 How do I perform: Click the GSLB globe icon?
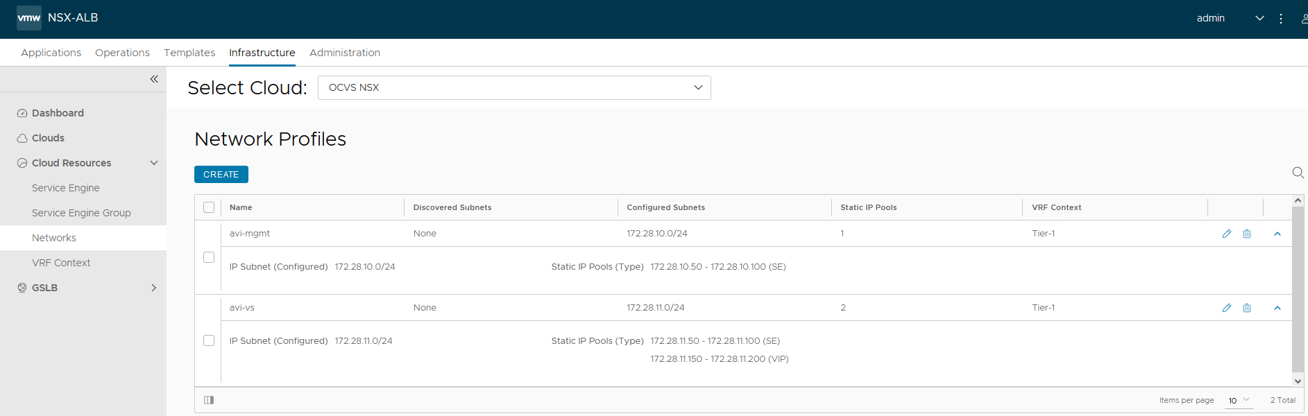point(22,288)
